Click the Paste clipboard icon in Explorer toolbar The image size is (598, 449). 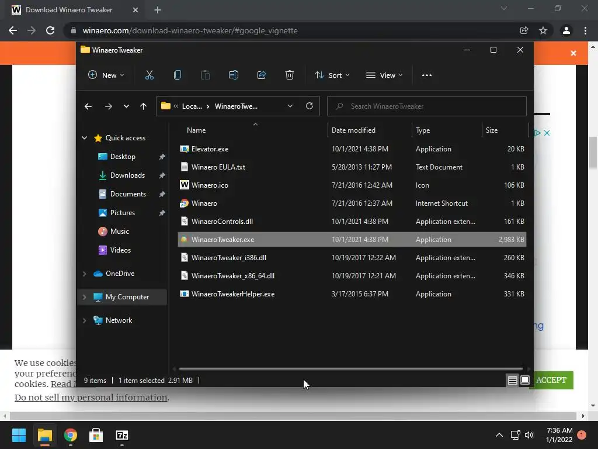[x=205, y=75]
